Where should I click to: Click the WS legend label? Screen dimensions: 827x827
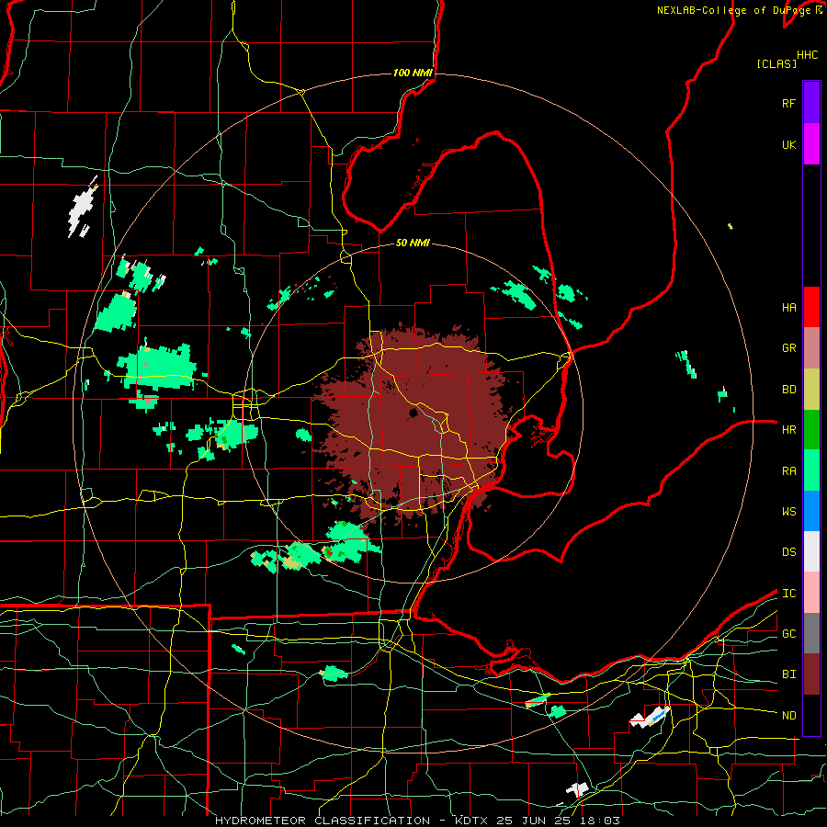pyautogui.click(x=788, y=512)
